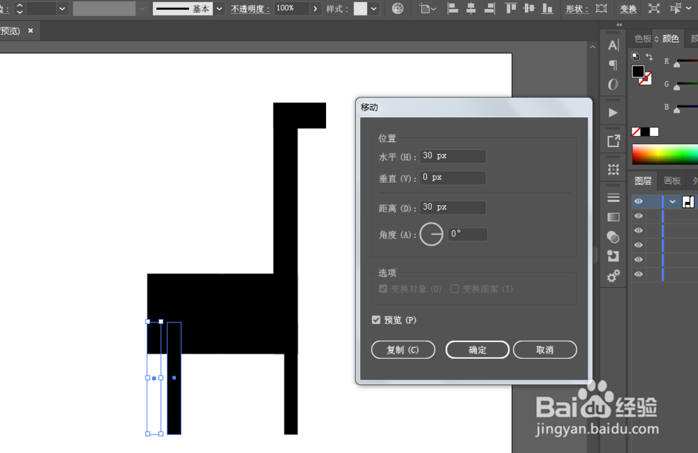This screenshot has height=453, width=698.
Task: Open the brush definition 基本 dropdown
Action: (219, 8)
